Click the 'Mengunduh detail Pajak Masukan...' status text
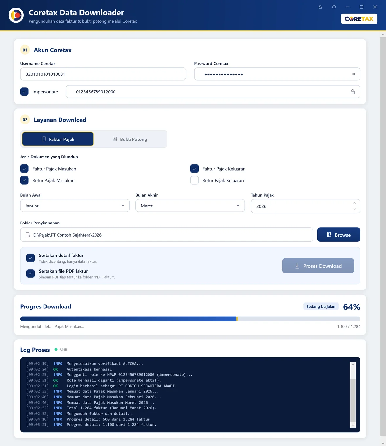The image size is (386, 446). [52, 327]
